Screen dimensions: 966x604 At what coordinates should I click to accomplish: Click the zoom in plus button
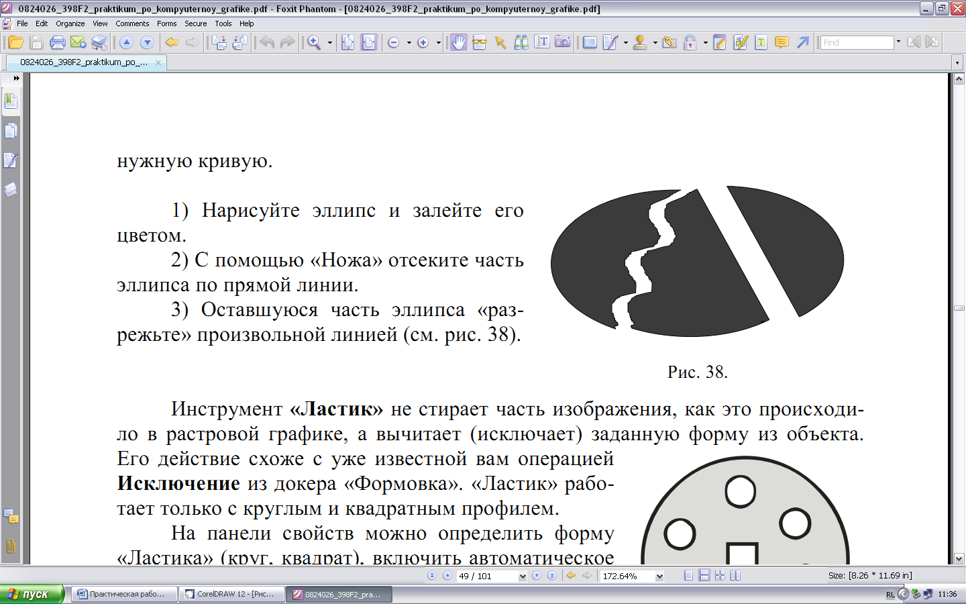tap(423, 42)
